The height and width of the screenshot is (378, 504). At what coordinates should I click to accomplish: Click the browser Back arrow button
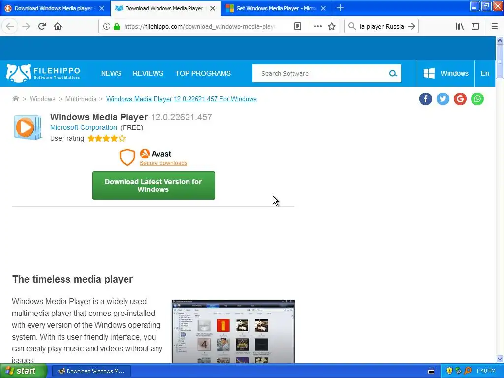tap(10, 26)
